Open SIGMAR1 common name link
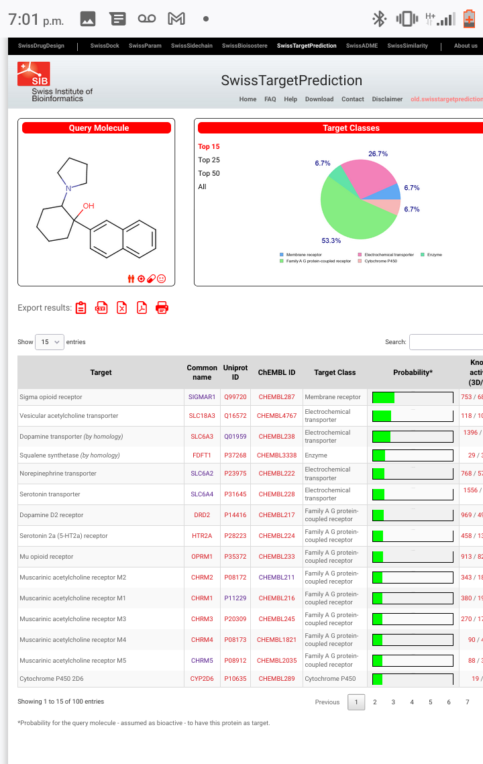 tap(202, 397)
